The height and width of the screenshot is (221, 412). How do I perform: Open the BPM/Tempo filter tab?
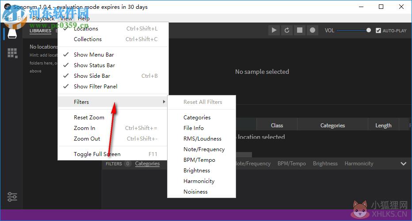click(292, 164)
